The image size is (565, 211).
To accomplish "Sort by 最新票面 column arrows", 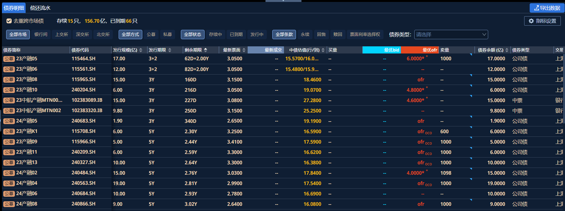I will [244, 50].
